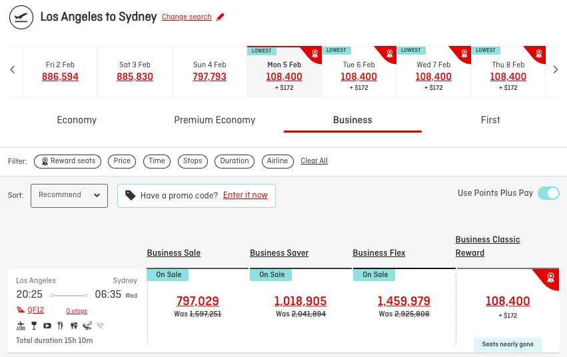Image resolution: width=567 pixels, height=357 pixels.
Task: Select Sun 4 Feb fare 797,793
Action: (x=209, y=77)
